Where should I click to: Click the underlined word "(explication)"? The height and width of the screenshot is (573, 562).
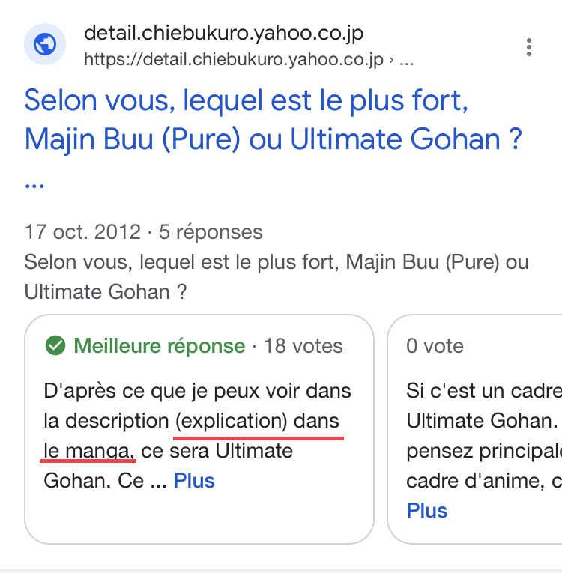click(x=231, y=421)
